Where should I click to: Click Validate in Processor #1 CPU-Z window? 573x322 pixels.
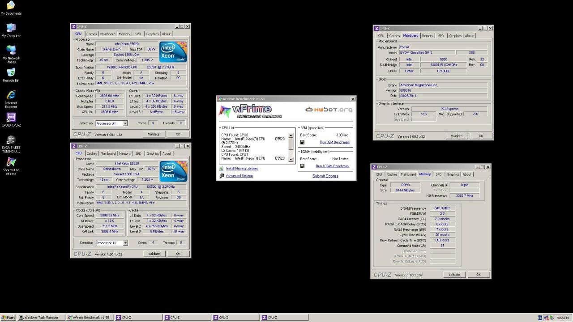pyautogui.click(x=154, y=134)
